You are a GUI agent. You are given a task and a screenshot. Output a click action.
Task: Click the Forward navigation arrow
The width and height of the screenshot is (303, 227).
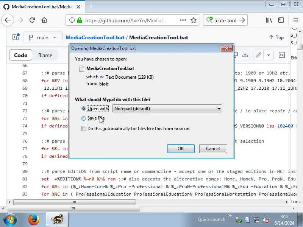20,20
